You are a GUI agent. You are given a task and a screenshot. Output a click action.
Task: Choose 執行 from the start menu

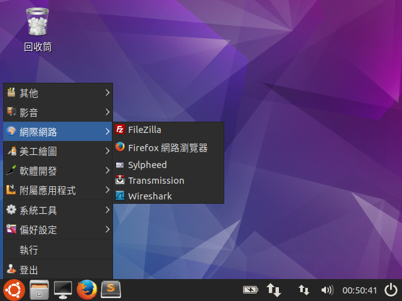(58, 250)
